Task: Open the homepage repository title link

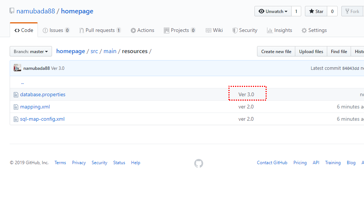Action: coord(77,11)
